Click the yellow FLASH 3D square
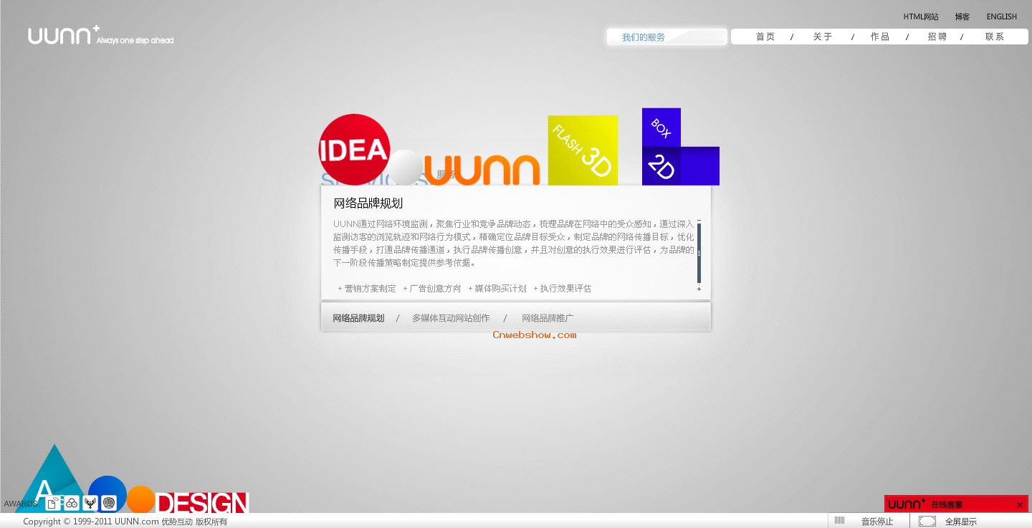Viewport: 1032px width, 528px height. click(583, 150)
